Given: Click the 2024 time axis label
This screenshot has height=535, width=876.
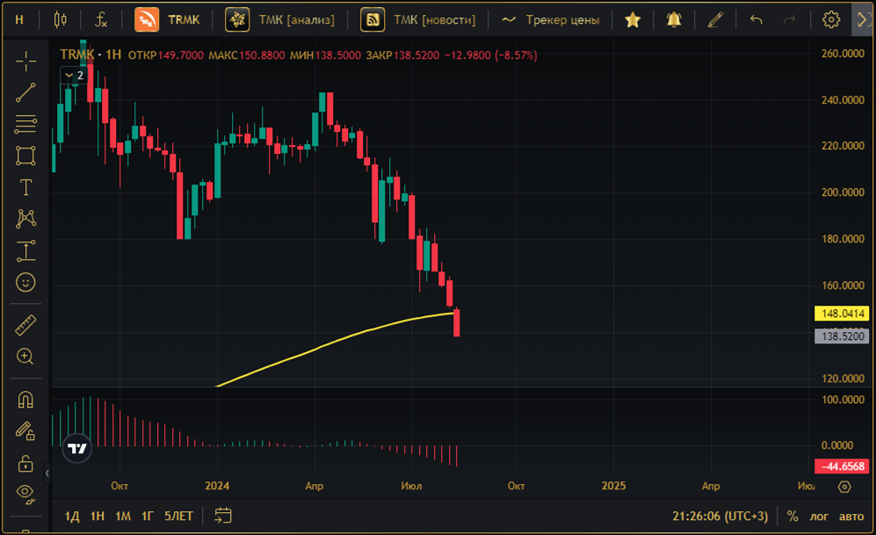Looking at the screenshot, I should [217, 486].
